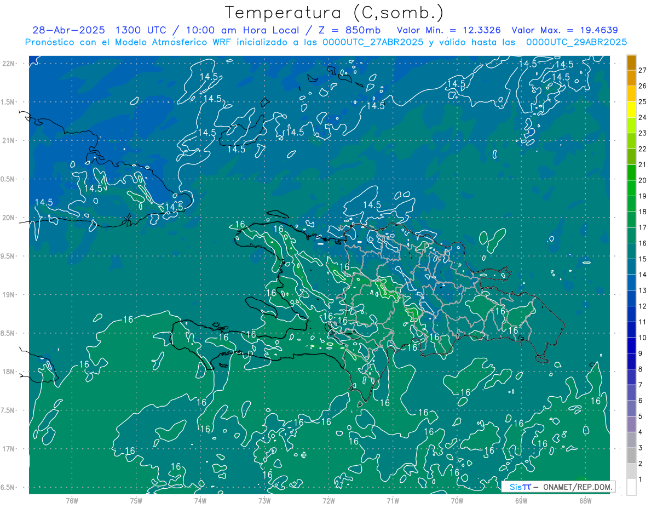Click the legend value '1'
657x508 pixels.
(641, 480)
